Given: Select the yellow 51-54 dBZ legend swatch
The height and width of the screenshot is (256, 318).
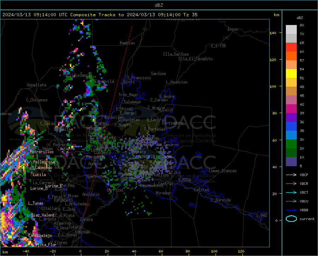Looking at the screenshot, I should coord(291,74).
